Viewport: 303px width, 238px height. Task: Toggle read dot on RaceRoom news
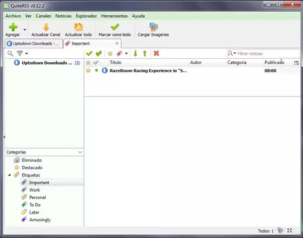click(97, 70)
